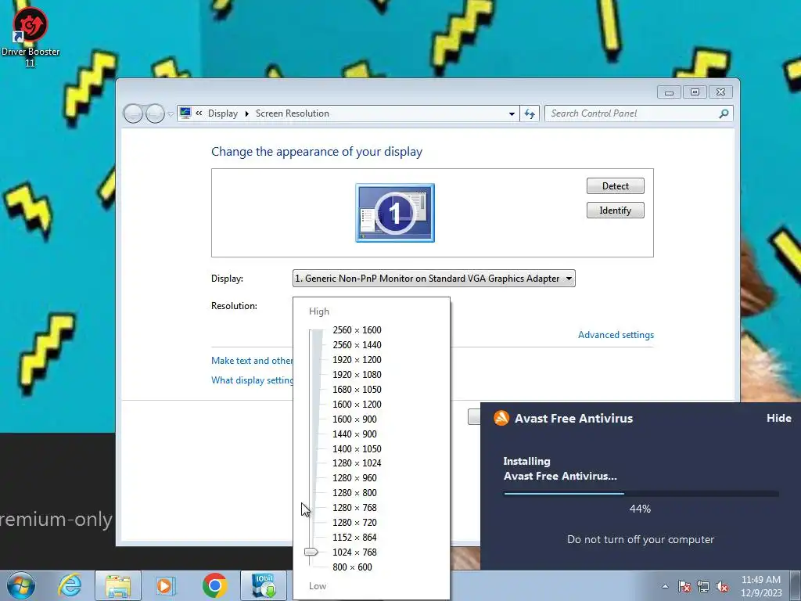Select 1400 × 1050 resolution
The height and width of the screenshot is (601, 801).
tap(357, 448)
